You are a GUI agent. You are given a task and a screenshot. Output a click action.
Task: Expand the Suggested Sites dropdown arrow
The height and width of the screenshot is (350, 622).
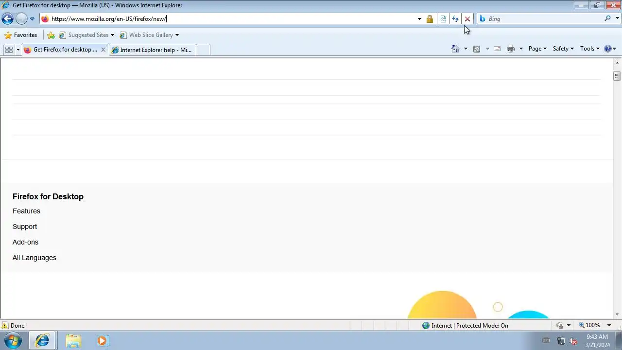click(112, 35)
